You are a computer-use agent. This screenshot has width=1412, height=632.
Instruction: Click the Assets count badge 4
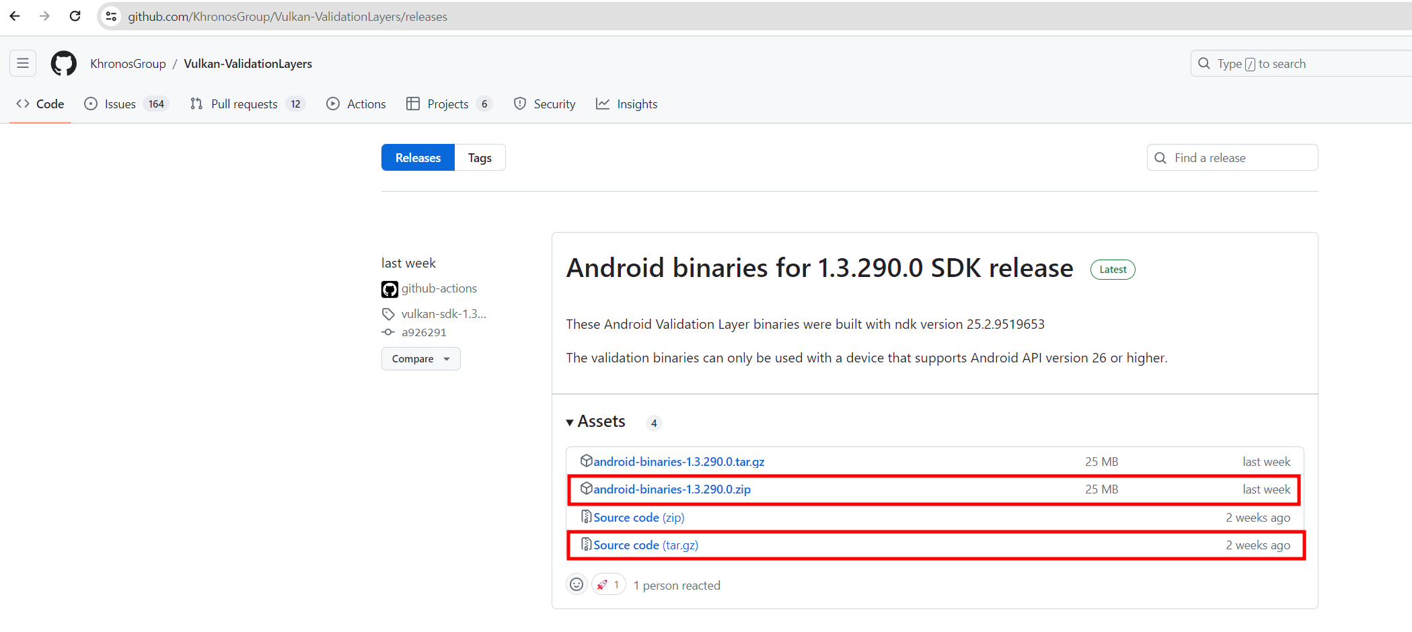[x=654, y=424]
